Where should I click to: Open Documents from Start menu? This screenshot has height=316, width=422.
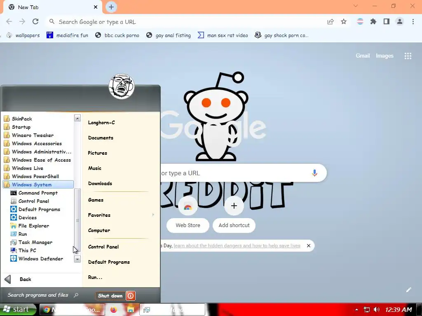[x=101, y=138]
